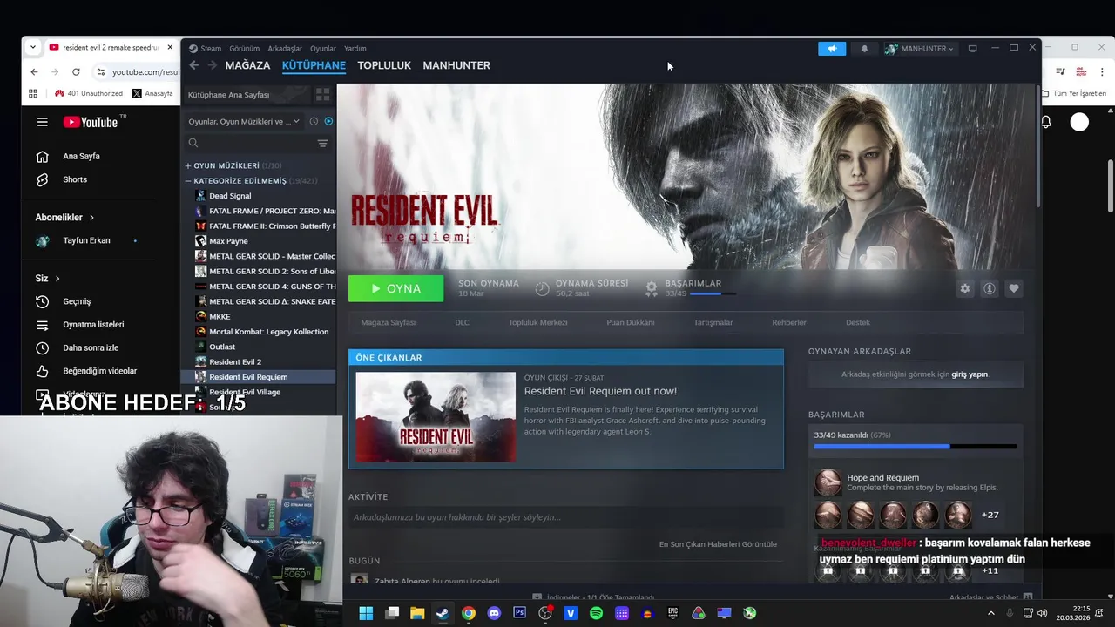This screenshot has width=1115, height=627.
Task: Open the Rehberler link
Action: [x=789, y=322]
